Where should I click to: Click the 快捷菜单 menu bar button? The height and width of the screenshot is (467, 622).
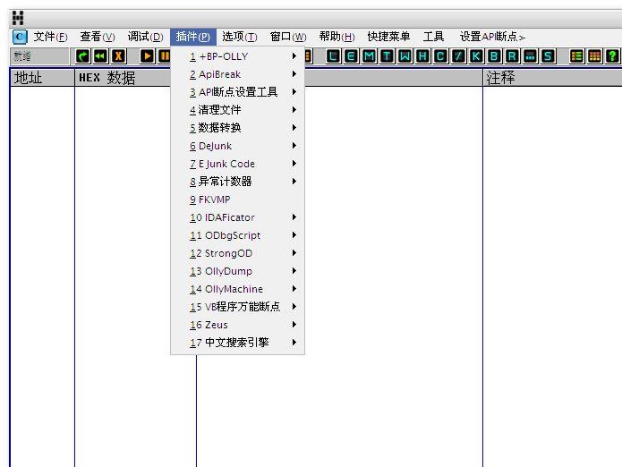coord(388,37)
